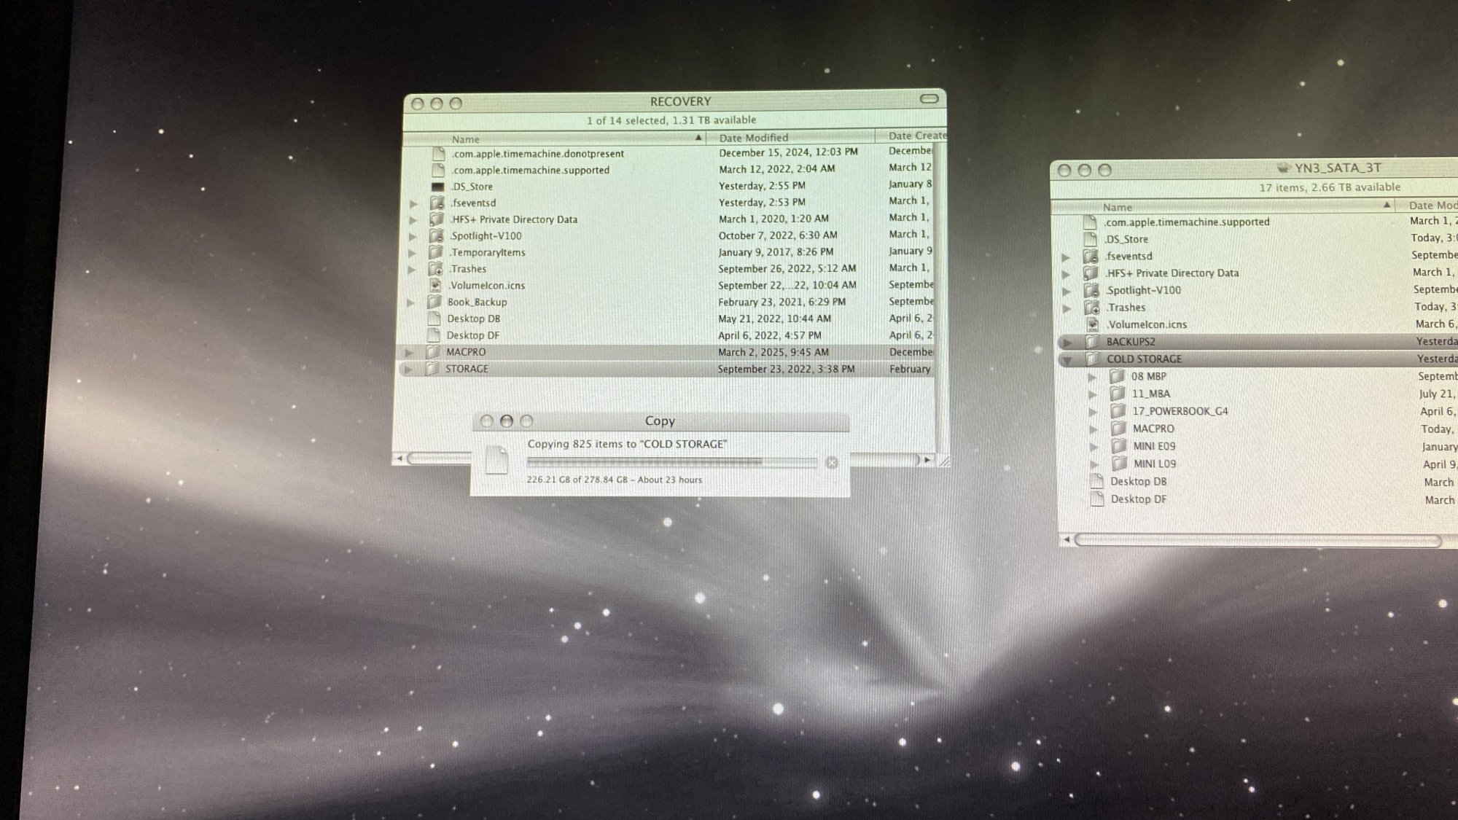
Task: Stop the copy with the cancel X button
Action: click(x=832, y=463)
